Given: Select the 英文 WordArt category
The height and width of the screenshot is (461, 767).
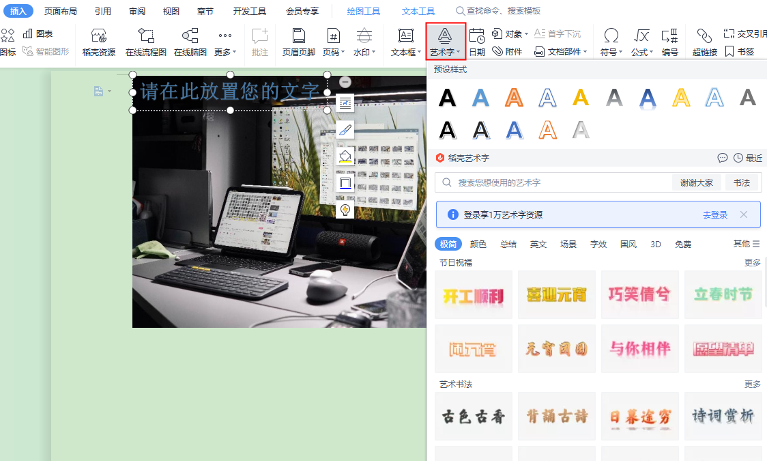Looking at the screenshot, I should point(538,245).
